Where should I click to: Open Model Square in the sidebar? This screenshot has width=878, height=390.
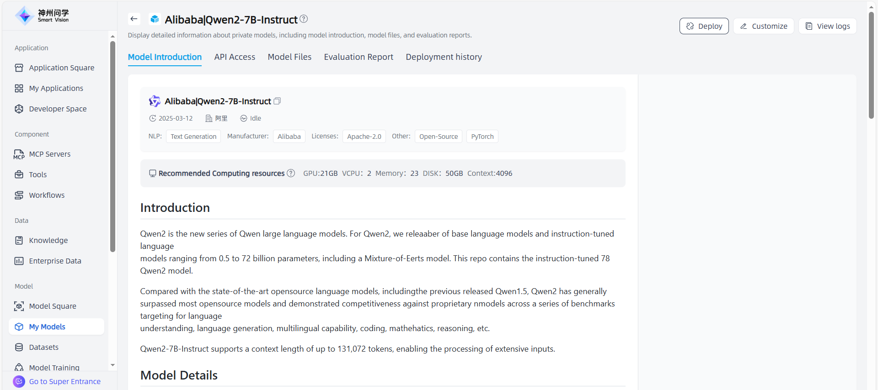[53, 306]
